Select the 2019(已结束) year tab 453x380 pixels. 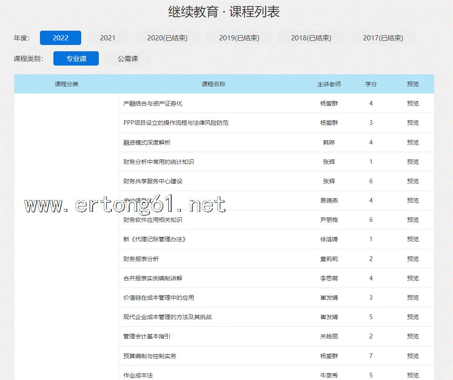tap(239, 38)
